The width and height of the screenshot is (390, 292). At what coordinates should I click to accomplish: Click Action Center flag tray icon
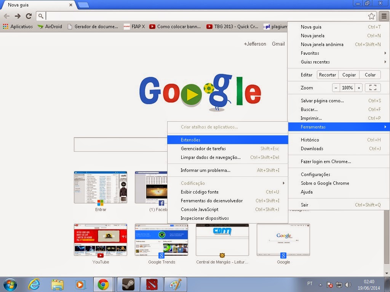(x=330, y=284)
